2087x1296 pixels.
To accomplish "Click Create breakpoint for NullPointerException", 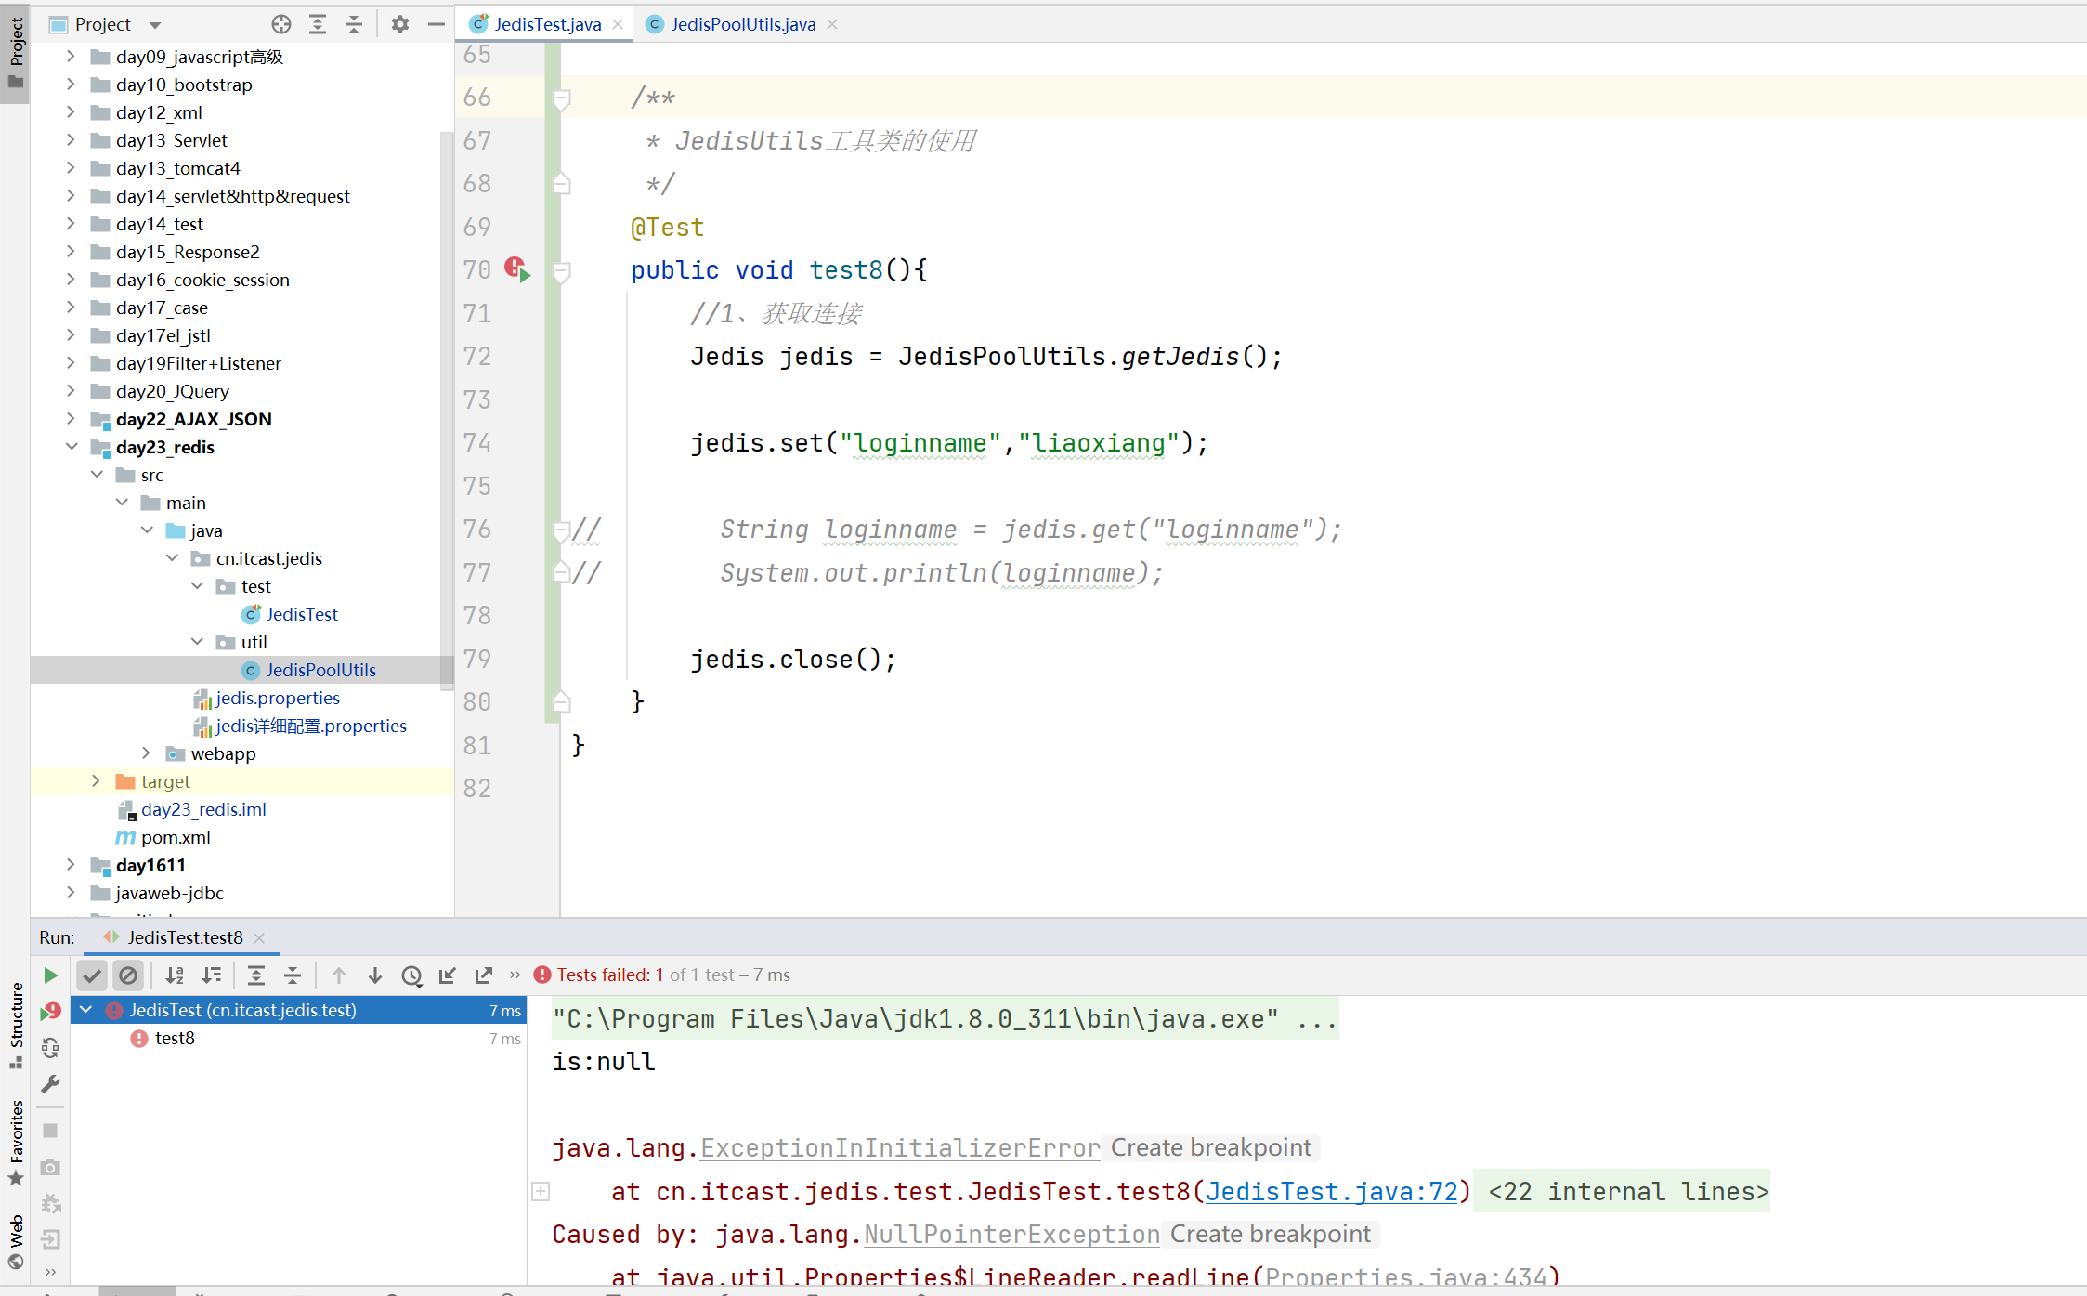I will coord(1270,1235).
